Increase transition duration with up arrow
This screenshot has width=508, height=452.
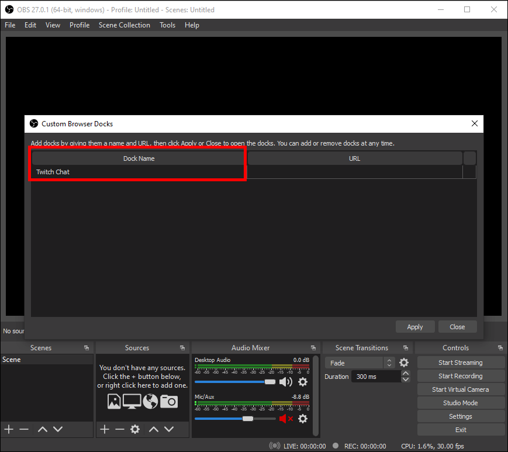click(x=405, y=373)
